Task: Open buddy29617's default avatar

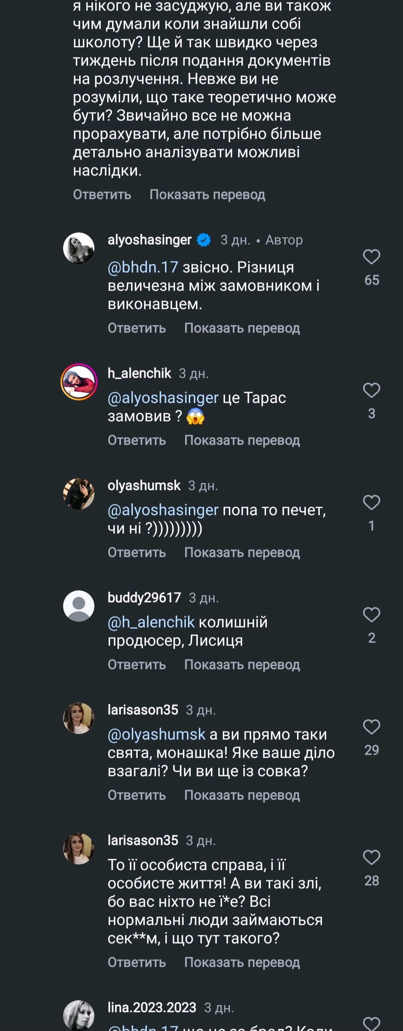Action: point(79,606)
